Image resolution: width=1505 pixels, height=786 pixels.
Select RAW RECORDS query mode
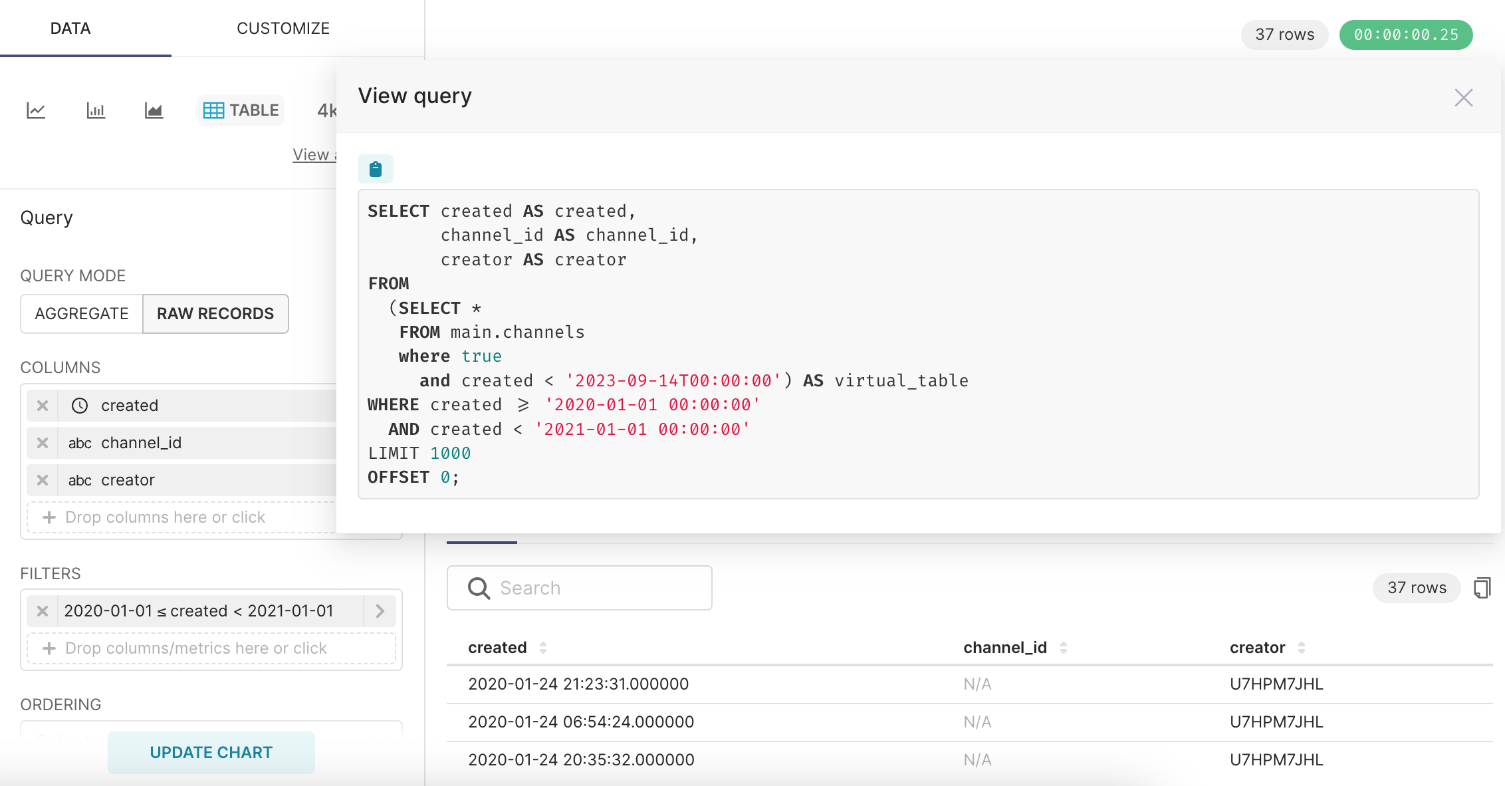(x=215, y=313)
